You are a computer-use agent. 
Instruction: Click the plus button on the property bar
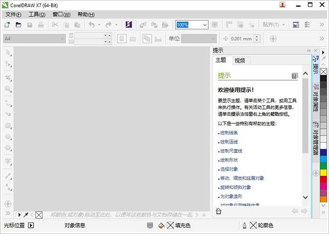[273, 39]
